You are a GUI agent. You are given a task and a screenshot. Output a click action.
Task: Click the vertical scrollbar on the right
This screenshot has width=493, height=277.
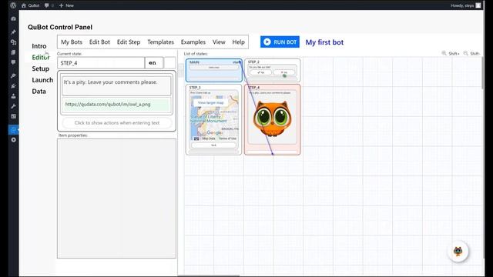click(x=483, y=73)
